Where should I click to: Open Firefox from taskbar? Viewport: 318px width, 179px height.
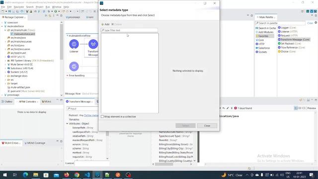point(67,175)
